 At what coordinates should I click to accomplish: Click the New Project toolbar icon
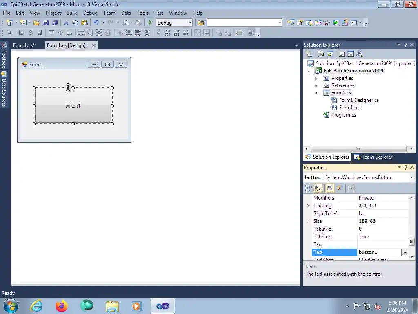[10, 23]
